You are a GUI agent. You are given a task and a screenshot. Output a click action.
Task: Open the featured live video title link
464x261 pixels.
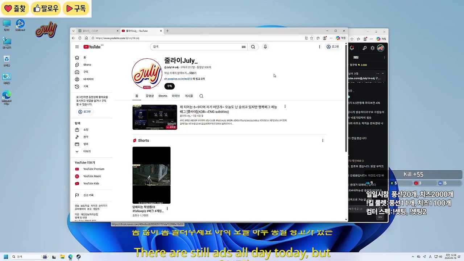coord(228,109)
